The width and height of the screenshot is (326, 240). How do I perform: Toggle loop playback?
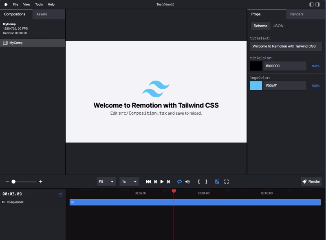point(179,182)
